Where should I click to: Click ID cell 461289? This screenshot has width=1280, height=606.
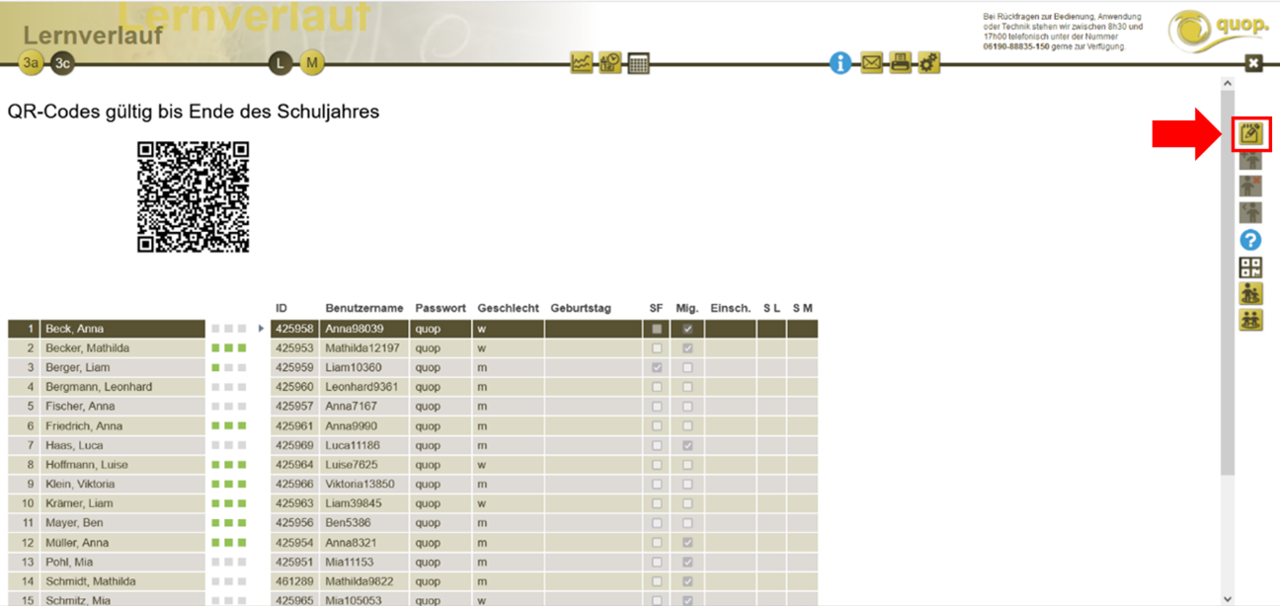294,581
